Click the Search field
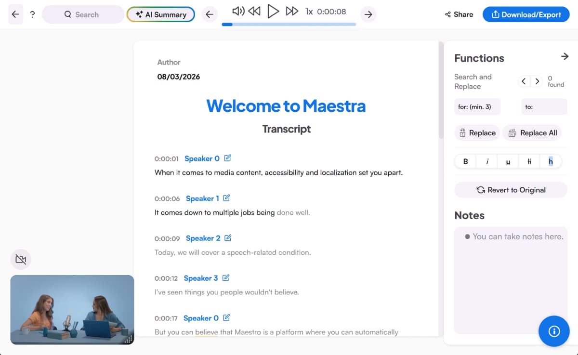The height and width of the screenshot is (355, 578). click(x=82, y=14)
